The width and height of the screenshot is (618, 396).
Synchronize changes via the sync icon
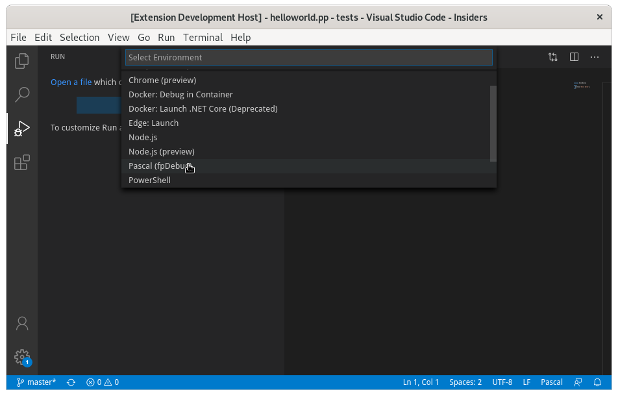[71, 382]
